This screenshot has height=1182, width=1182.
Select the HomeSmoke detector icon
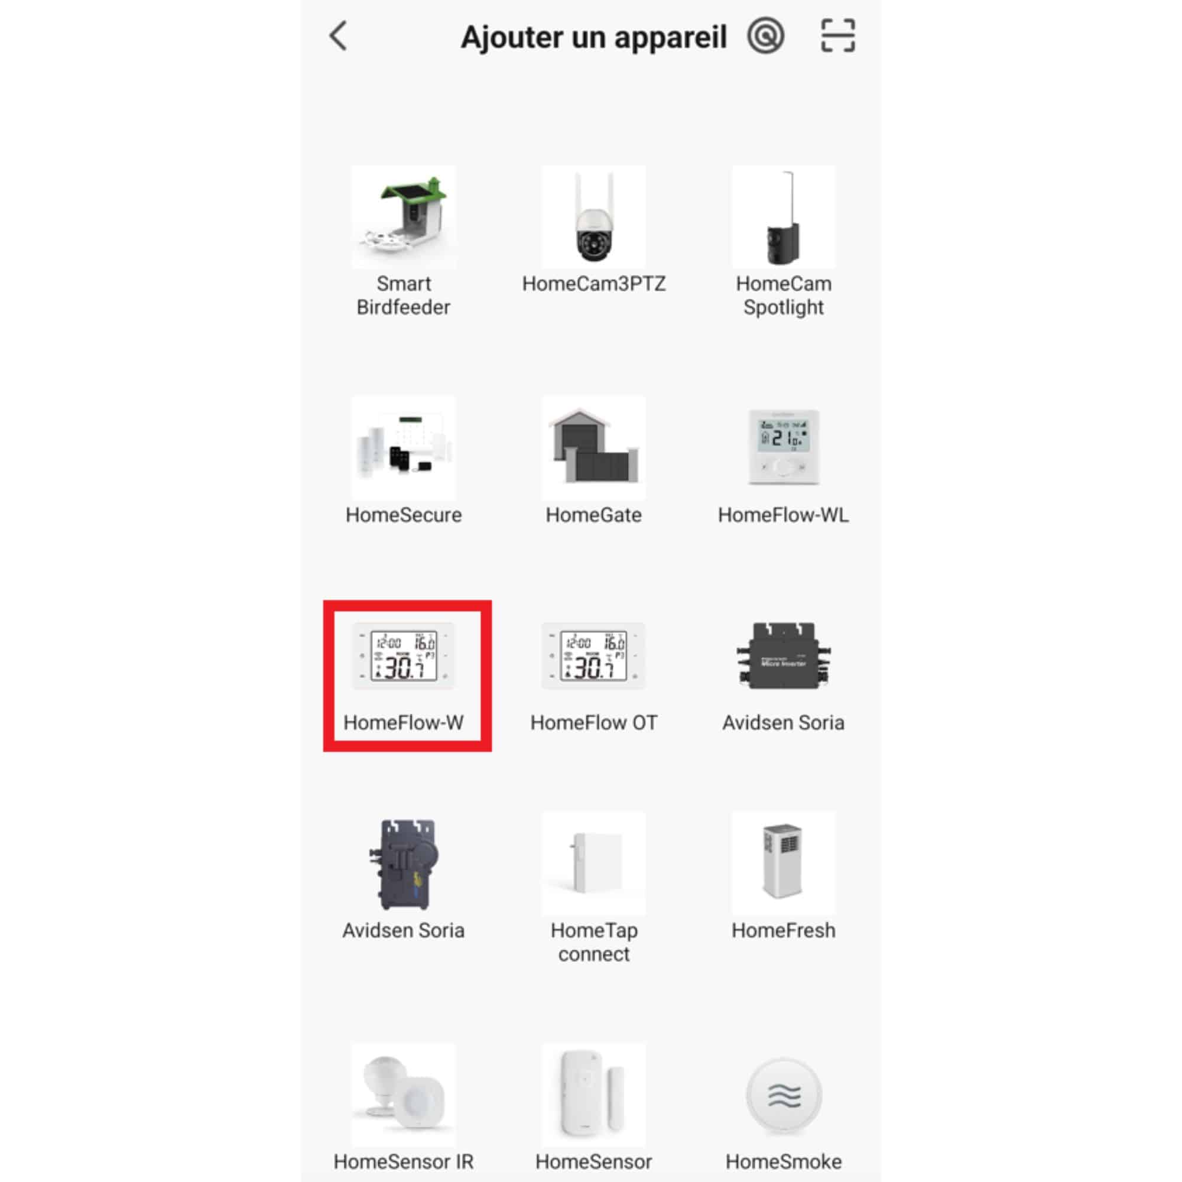pyautogui.click(x=783, y=1095)
